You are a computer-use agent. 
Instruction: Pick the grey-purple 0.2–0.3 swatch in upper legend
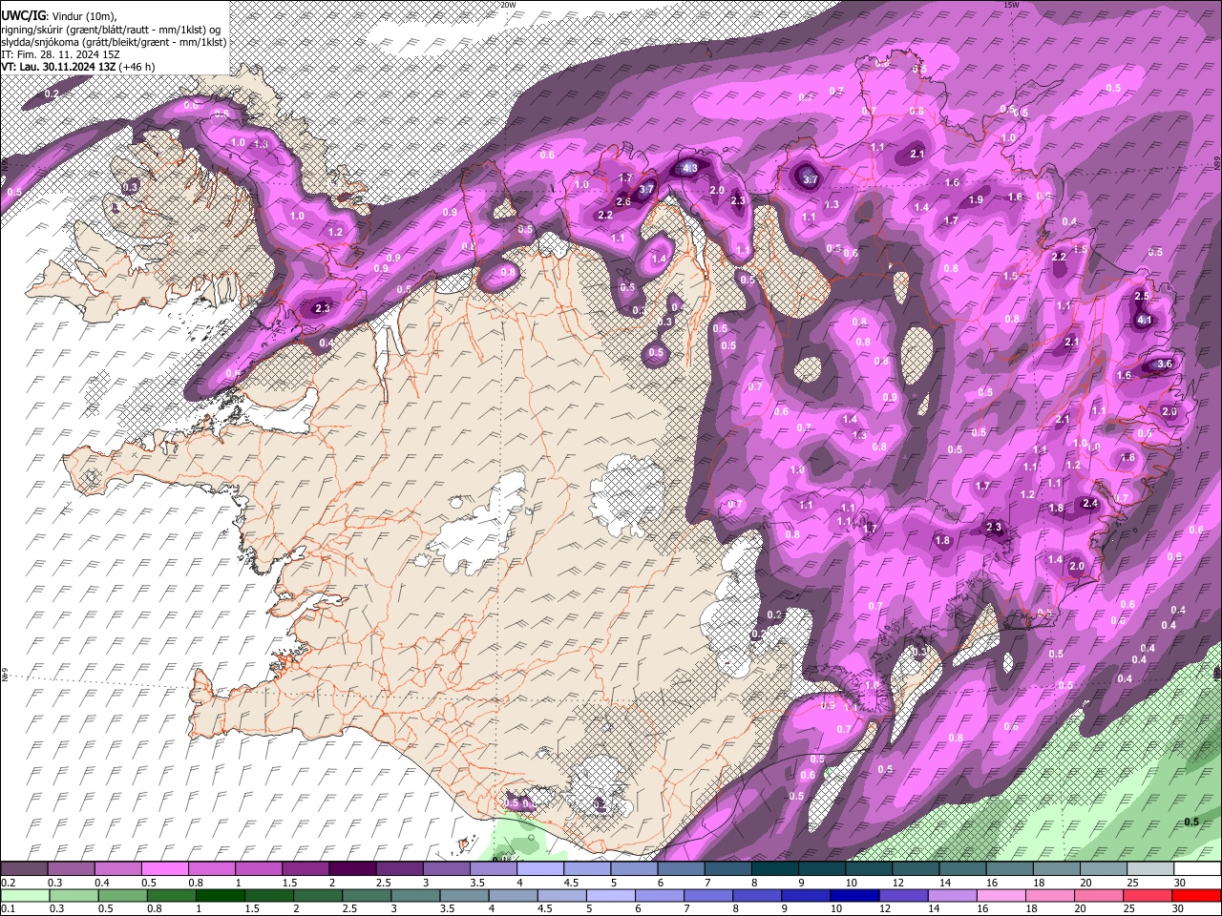(x=24, y=869)
